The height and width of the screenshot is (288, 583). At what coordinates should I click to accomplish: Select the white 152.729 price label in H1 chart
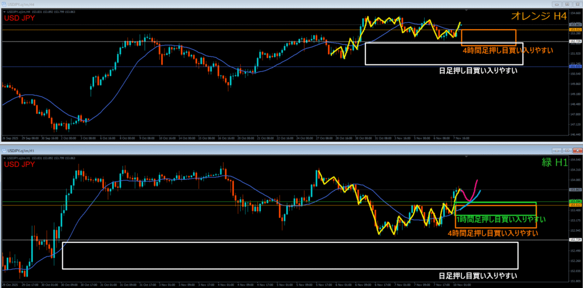tap(576, 240)
